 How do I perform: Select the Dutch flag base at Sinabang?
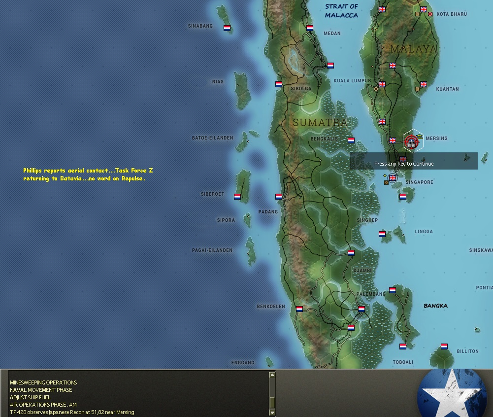point(227,28)
